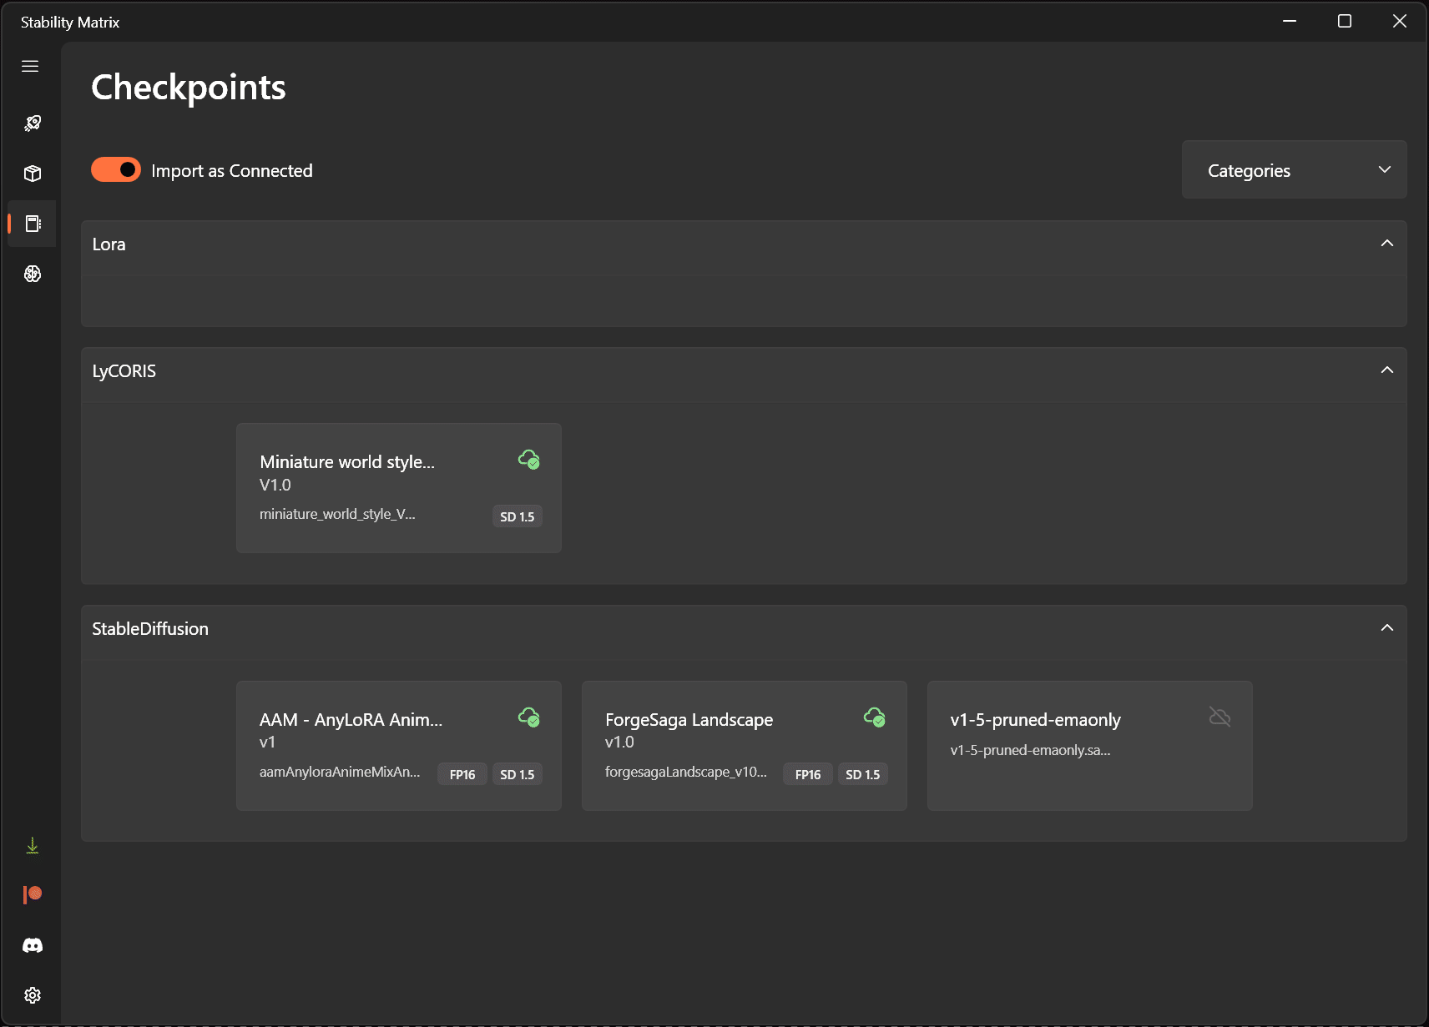This screenshot has width=1429, height=1027.
Task: Select the Checkpoints sidebar tab
Action: click(32, 224)
